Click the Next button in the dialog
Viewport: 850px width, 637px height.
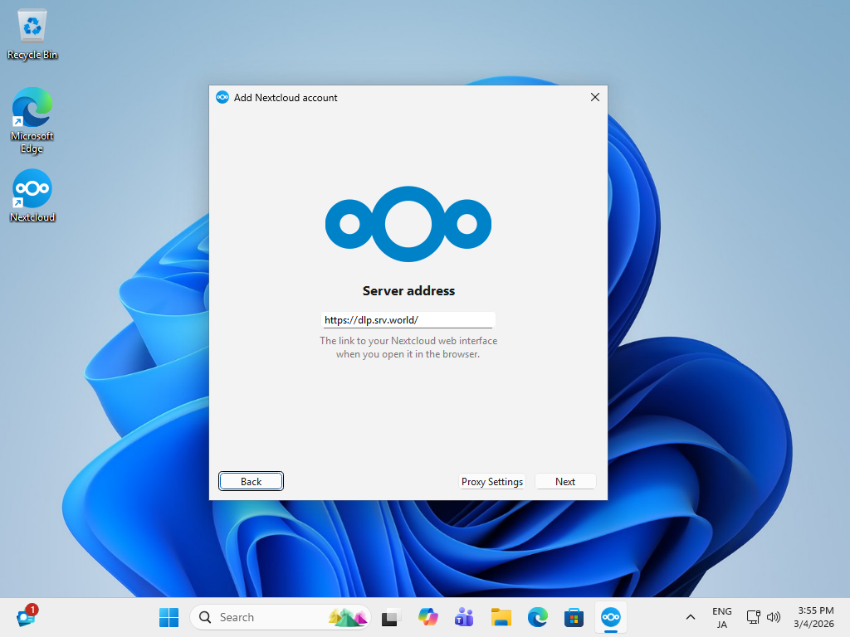564,482
